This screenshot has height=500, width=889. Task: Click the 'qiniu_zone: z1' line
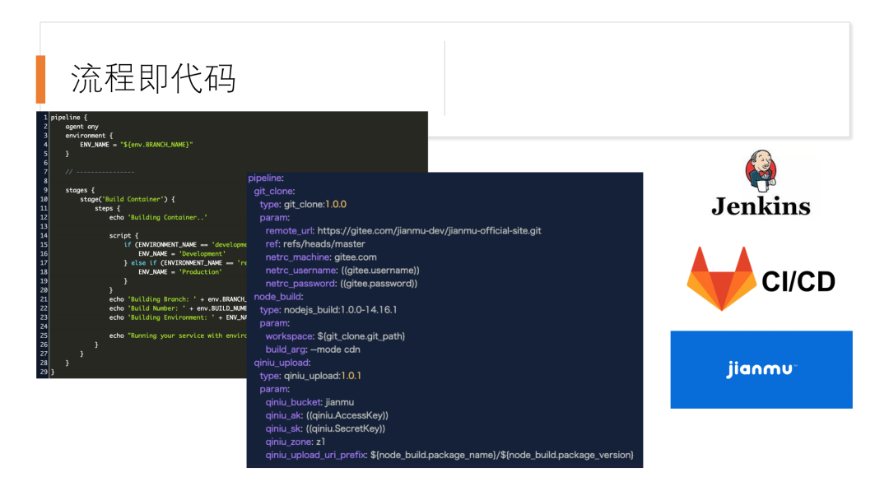pyautogui.click(x=295, y=442)
